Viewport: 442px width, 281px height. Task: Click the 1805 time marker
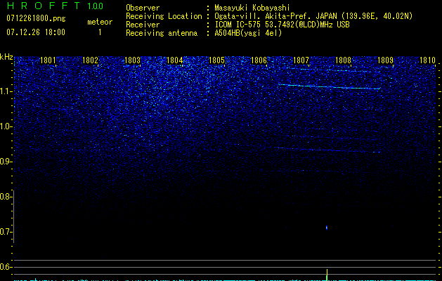click(216, 60)
